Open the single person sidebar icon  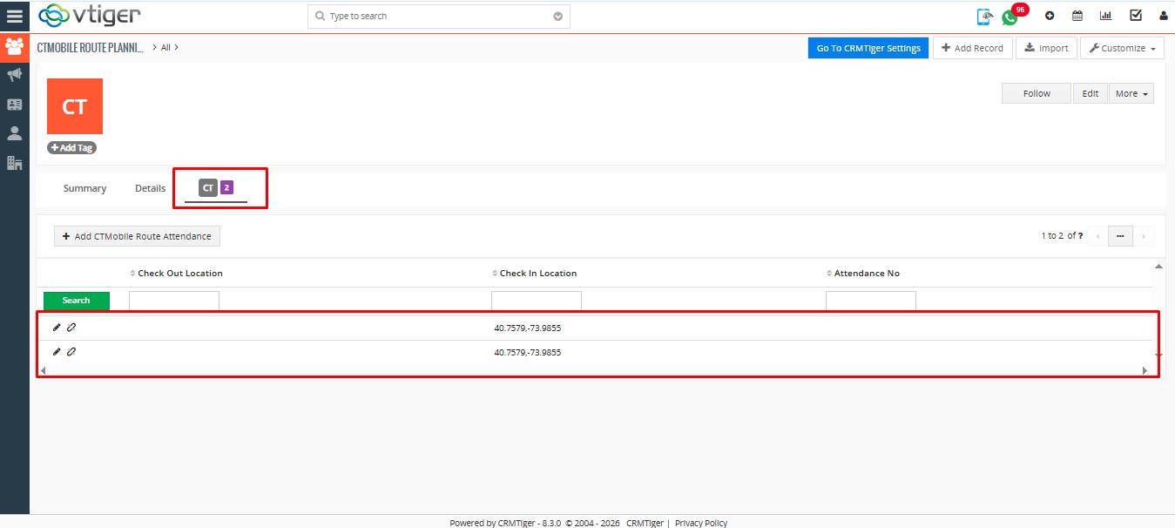14,133
